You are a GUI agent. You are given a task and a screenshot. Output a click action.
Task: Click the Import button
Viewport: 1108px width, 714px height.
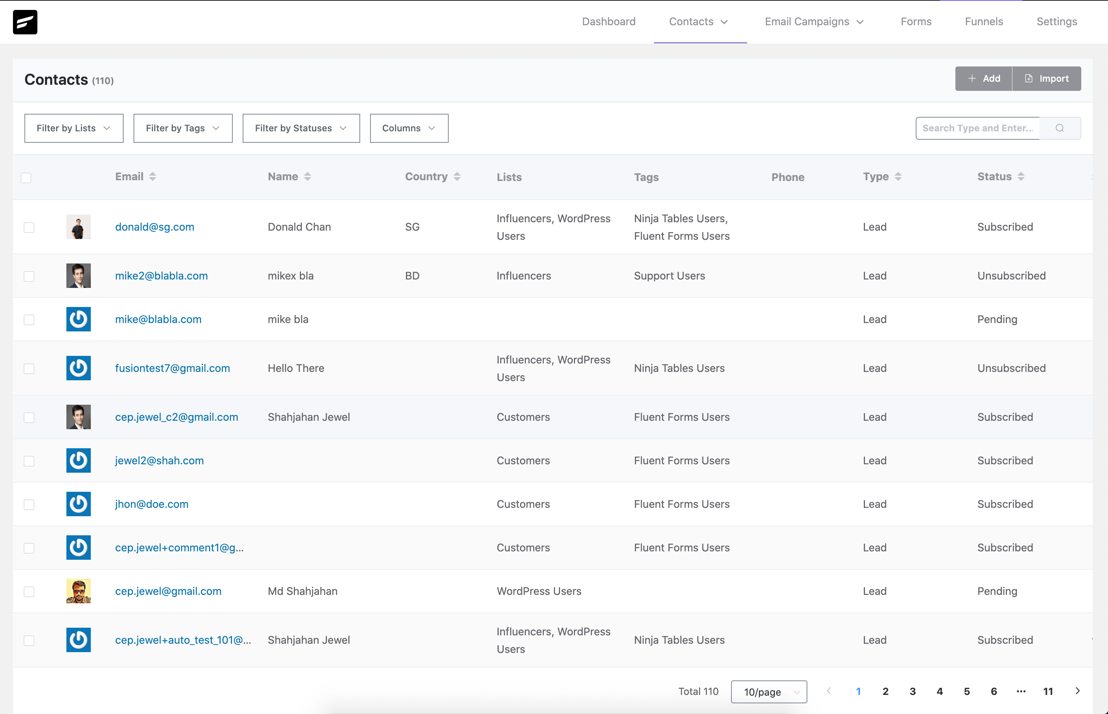click(x=1047, y=78)
